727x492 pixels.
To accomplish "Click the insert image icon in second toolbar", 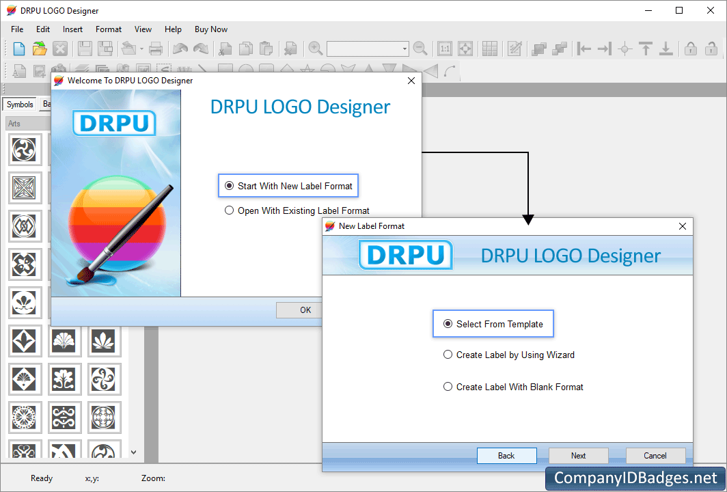I will [x=40, y=72].
